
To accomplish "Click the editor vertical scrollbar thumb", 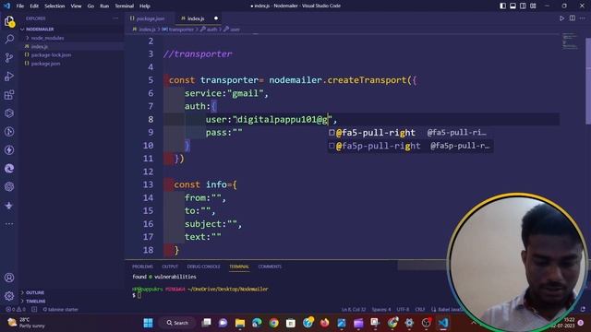I will tap(588, 81).
